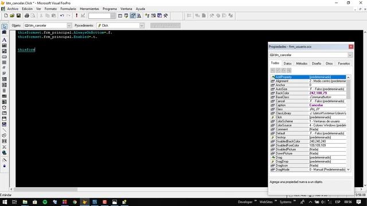Select the Alignment property row
The image size is (367, 206).
tap(309, 81)
